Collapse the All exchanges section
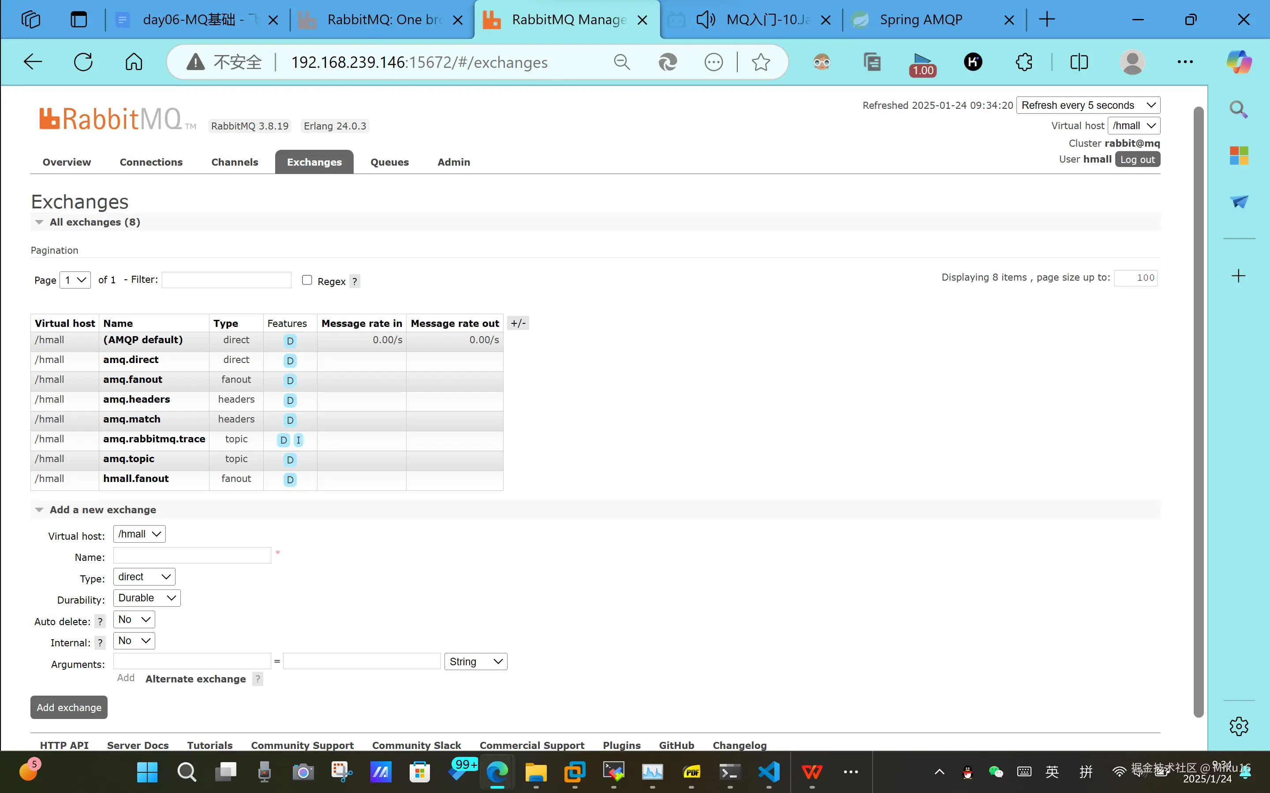The height and width of the screenshot is (793, 1270). (x=39, y=222)
